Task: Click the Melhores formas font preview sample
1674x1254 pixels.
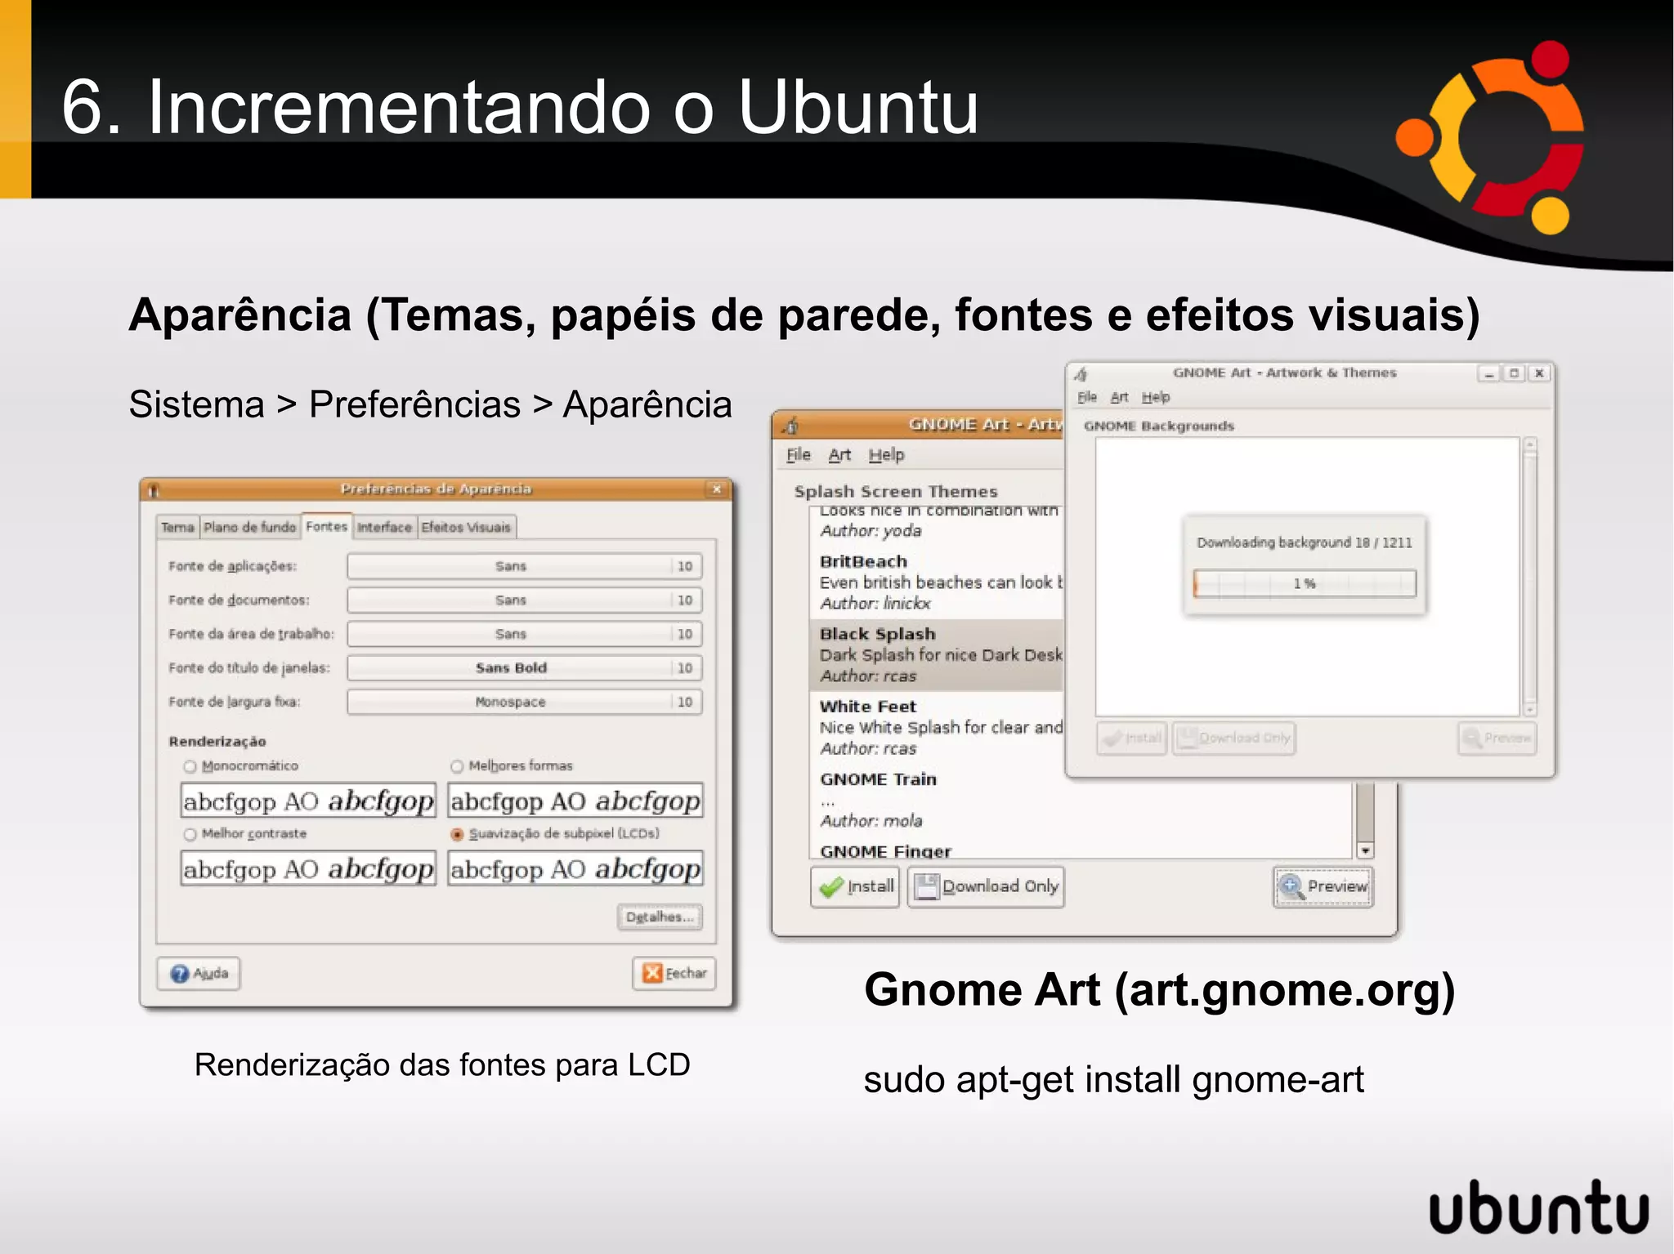Action: 575,801
